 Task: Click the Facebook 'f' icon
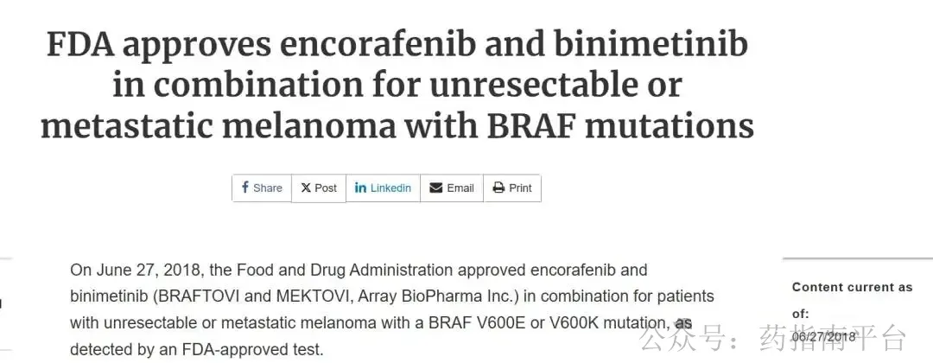tap(245, 188)
